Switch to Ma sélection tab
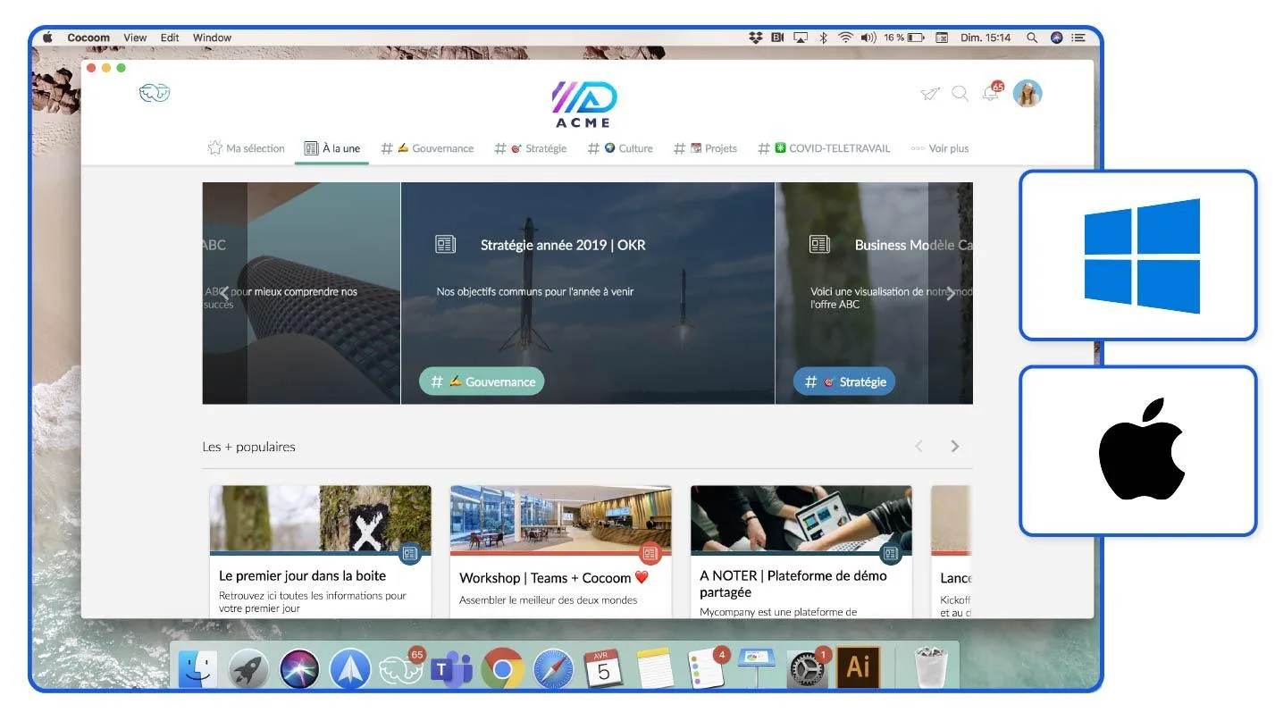Image resolution: width=1275 pixels, height=721 pixels. click(x=246, y=148)
